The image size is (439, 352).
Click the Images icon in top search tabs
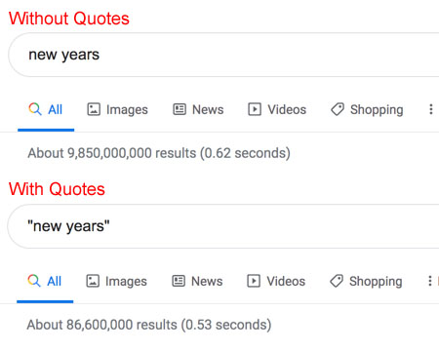94,109
